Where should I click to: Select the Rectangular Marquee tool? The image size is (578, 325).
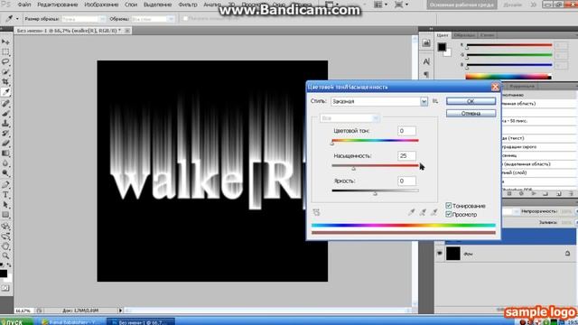(5, 52)
